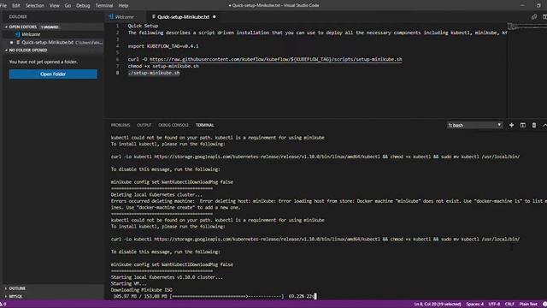547x308 pixels.
Task: Switch to the Problems panel tab
Action: pyautogui.click(x=121, y=125)
